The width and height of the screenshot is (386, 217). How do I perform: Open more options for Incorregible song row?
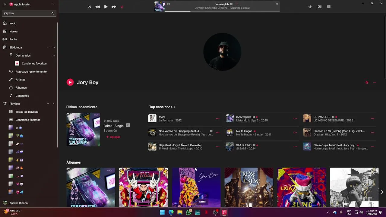coord(295,119)
